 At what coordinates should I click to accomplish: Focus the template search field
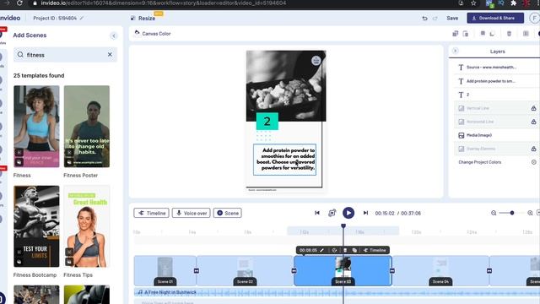click(x=65, y=55)
